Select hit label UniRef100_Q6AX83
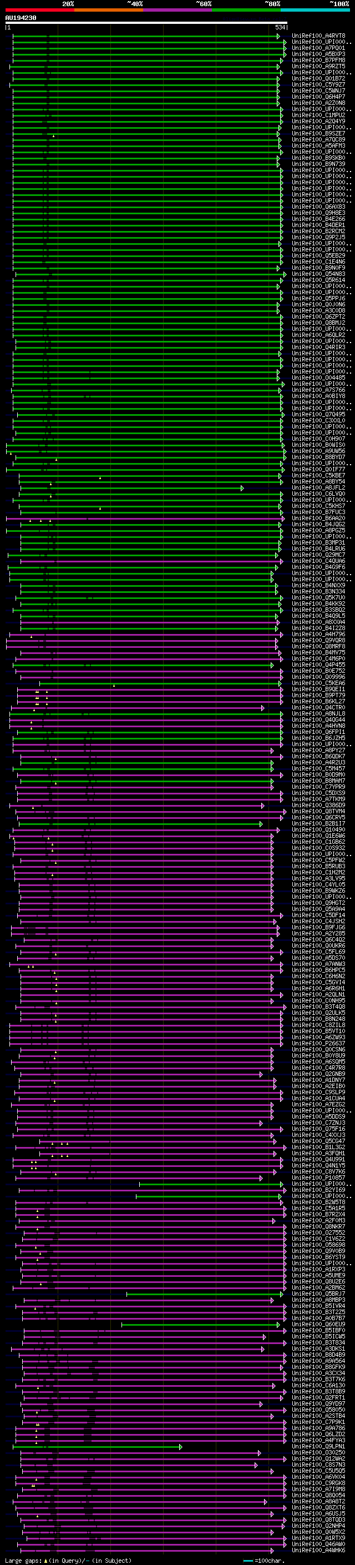 pyautogui.click(x=318, y=207)
